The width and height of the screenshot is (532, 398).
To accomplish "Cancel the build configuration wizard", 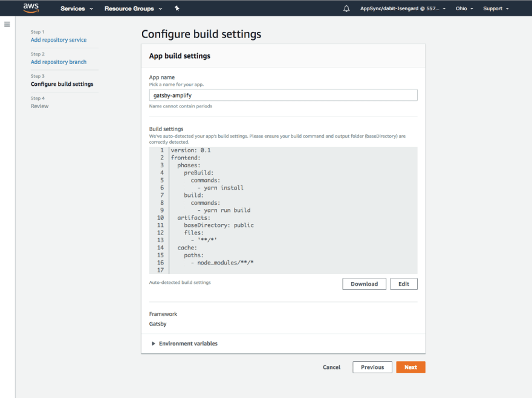I will pos(331,367).
